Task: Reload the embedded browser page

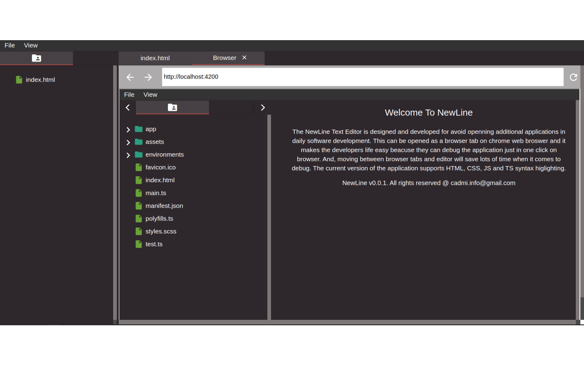Action: tap(574, 77)
